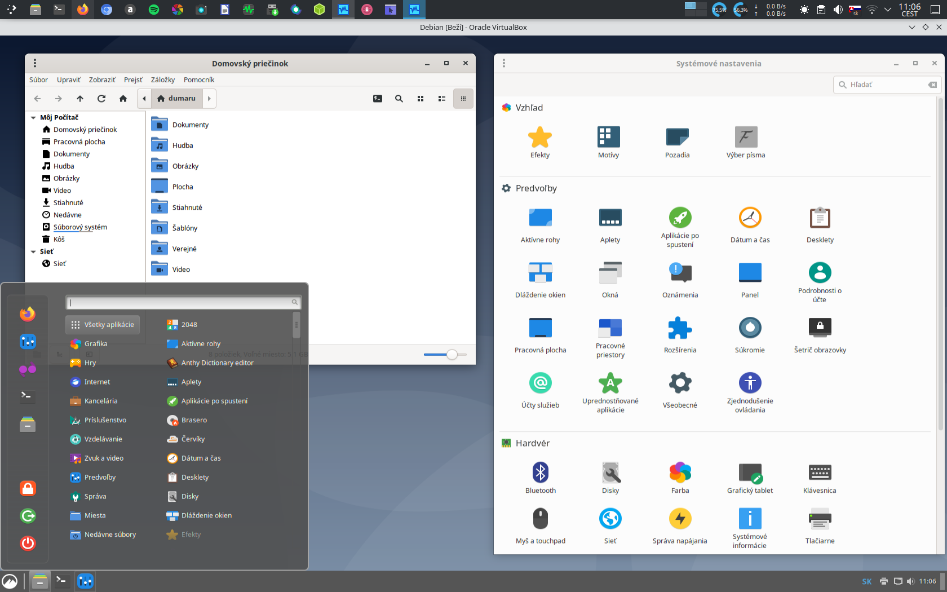Click Hľadať search field in settings

point(886,85)
